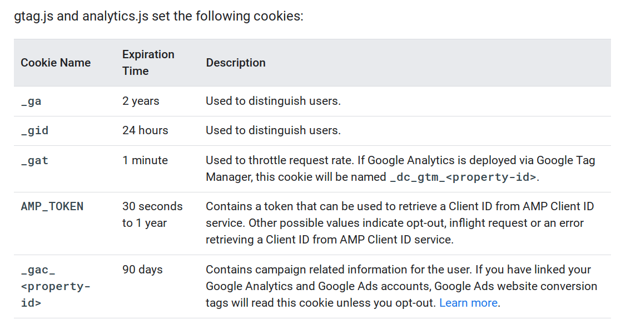Screen dimensions: 621x330
Task: Click the Learn more link
Action: click(468, 303)
